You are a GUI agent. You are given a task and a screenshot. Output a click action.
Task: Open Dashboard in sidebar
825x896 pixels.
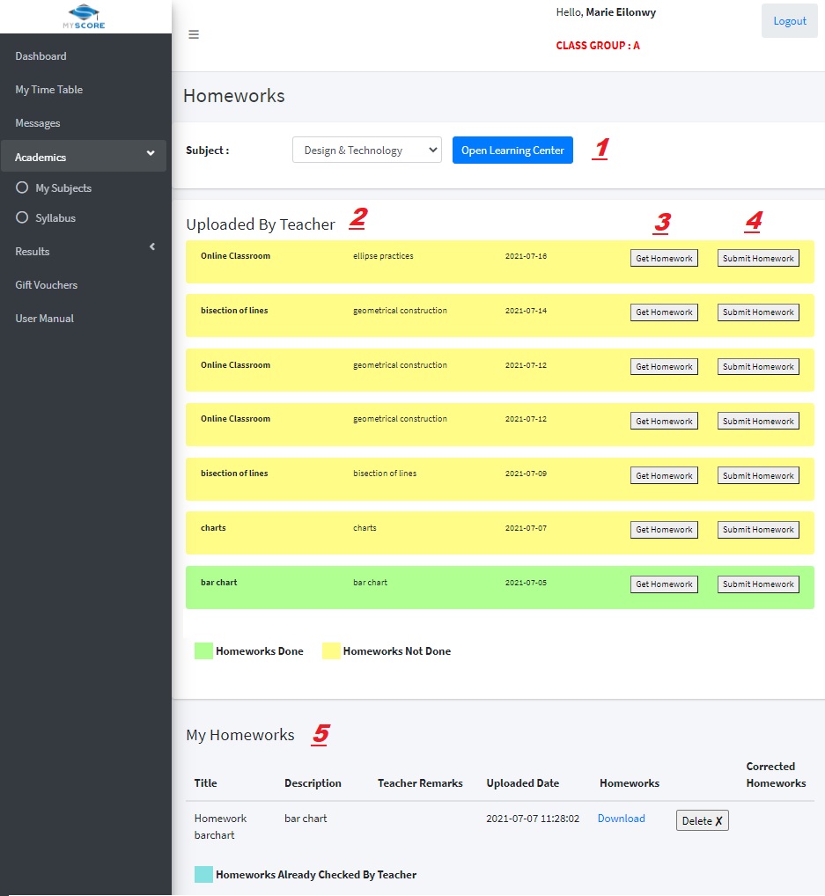tap(41, 56)
